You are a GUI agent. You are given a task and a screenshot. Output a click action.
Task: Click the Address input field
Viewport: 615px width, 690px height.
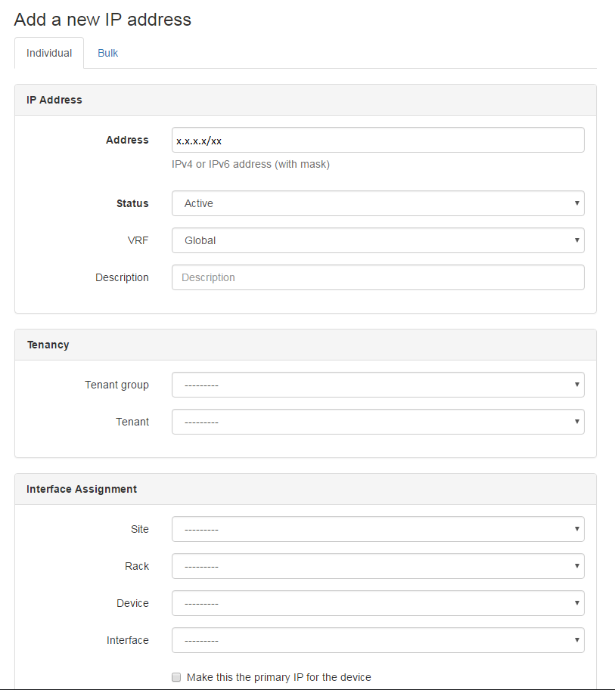click(377, 140)
